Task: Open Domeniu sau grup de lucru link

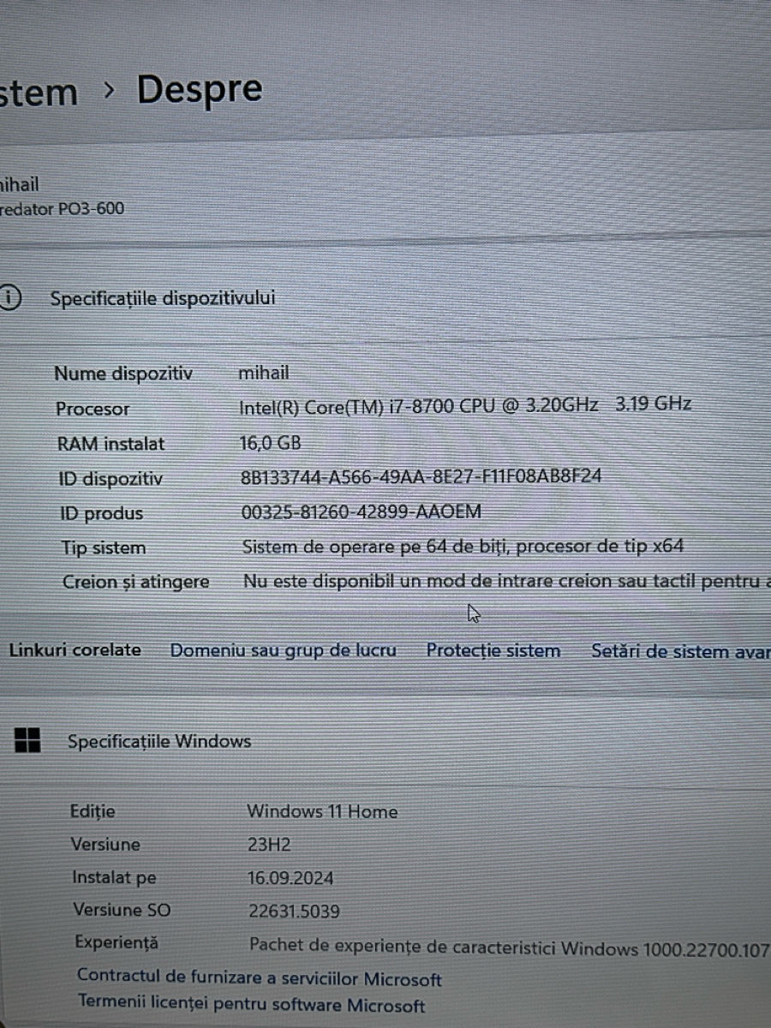Action: 283,650
